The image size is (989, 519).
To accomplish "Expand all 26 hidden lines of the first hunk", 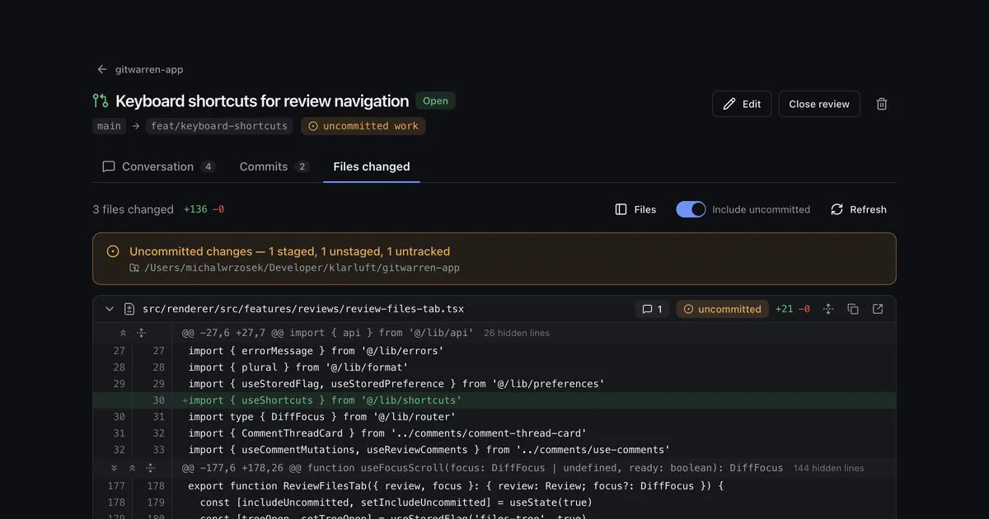I will (141, 333).
